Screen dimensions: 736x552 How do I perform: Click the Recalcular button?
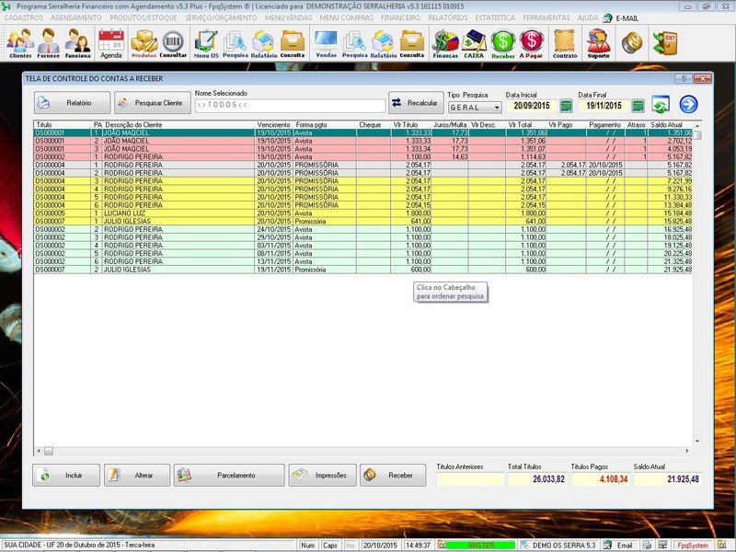(416, 103)
